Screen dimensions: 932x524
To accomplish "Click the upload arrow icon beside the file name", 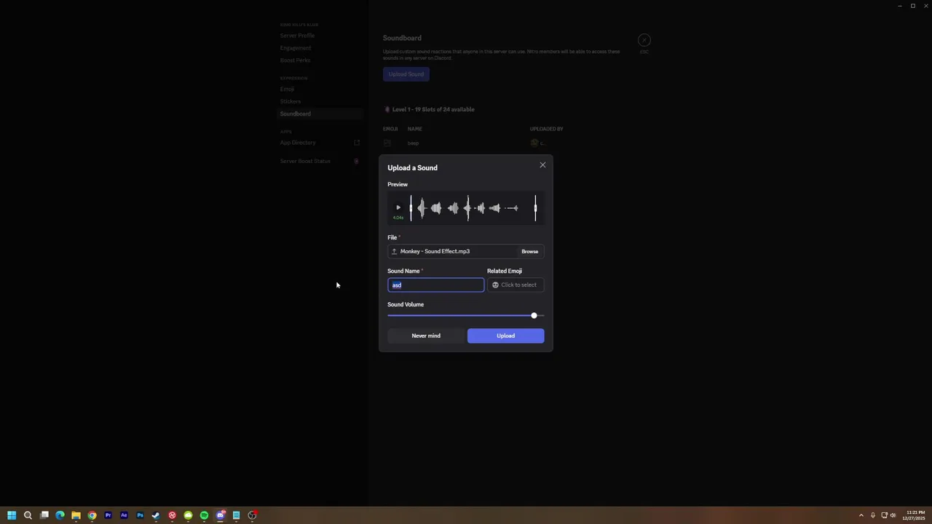I will click(394, 251).
